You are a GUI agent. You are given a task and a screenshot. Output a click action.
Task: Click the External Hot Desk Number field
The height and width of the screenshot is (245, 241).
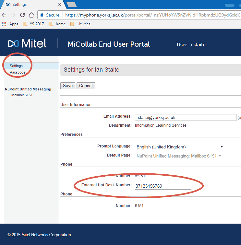click(163, 186)
